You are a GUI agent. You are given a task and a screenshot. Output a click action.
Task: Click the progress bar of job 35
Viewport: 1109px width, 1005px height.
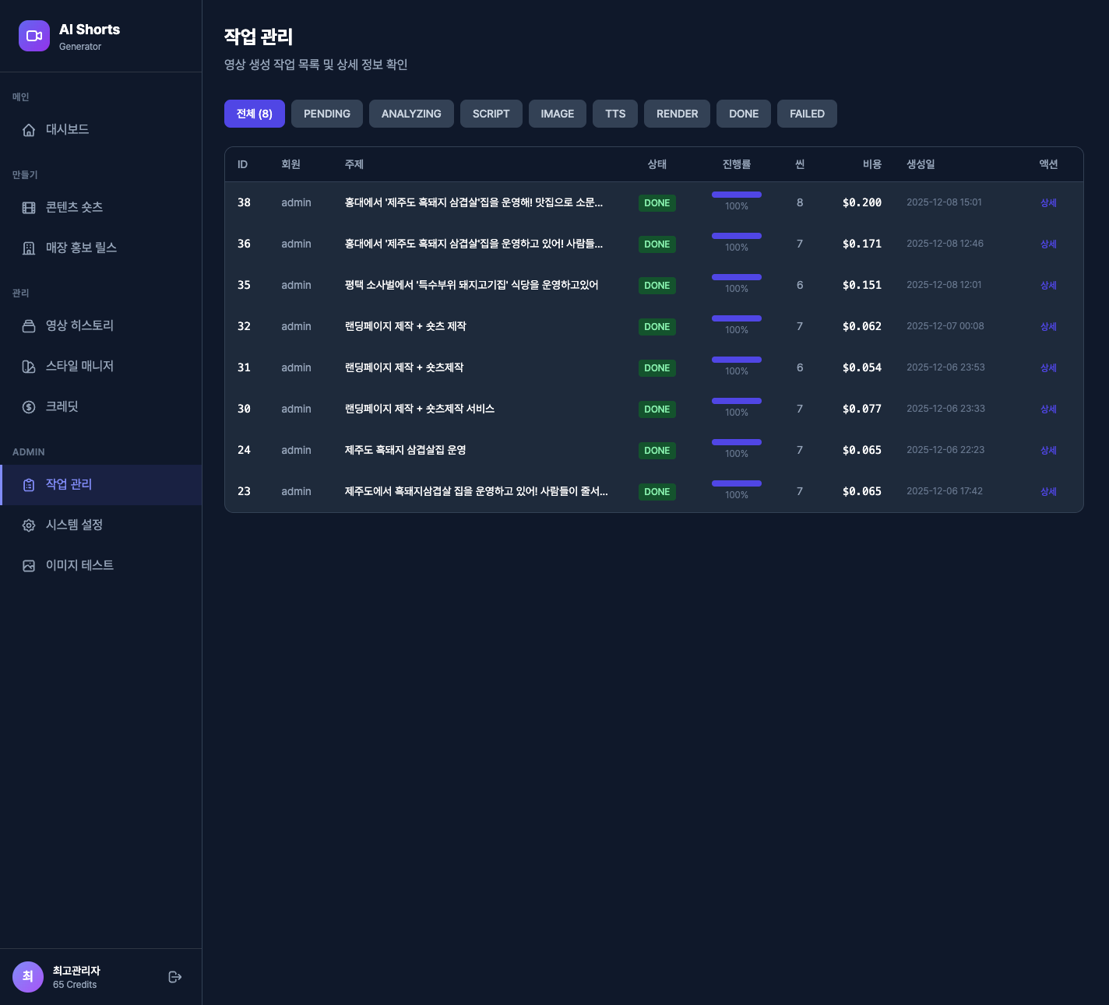point(736,277)
